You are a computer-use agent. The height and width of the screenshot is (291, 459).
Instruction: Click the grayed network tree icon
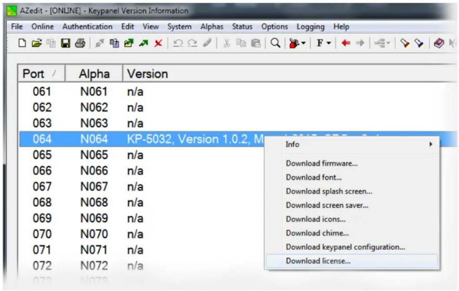click(380, 43)
